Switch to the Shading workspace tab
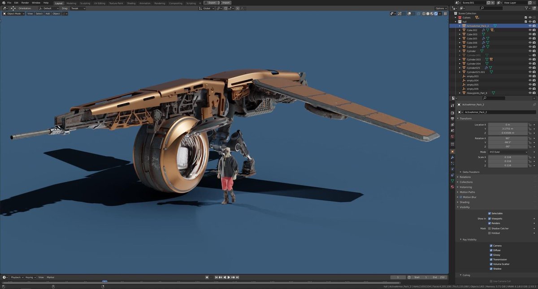 tap(131, 3)
